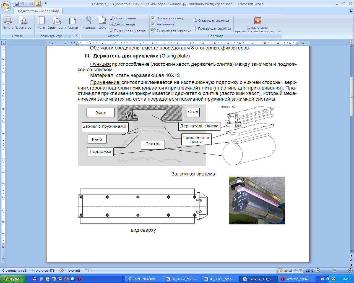Switch to kamerton_ogt Opera taskbar window
The width and height of the screenshot is (354, 283).
coord(297,279)
